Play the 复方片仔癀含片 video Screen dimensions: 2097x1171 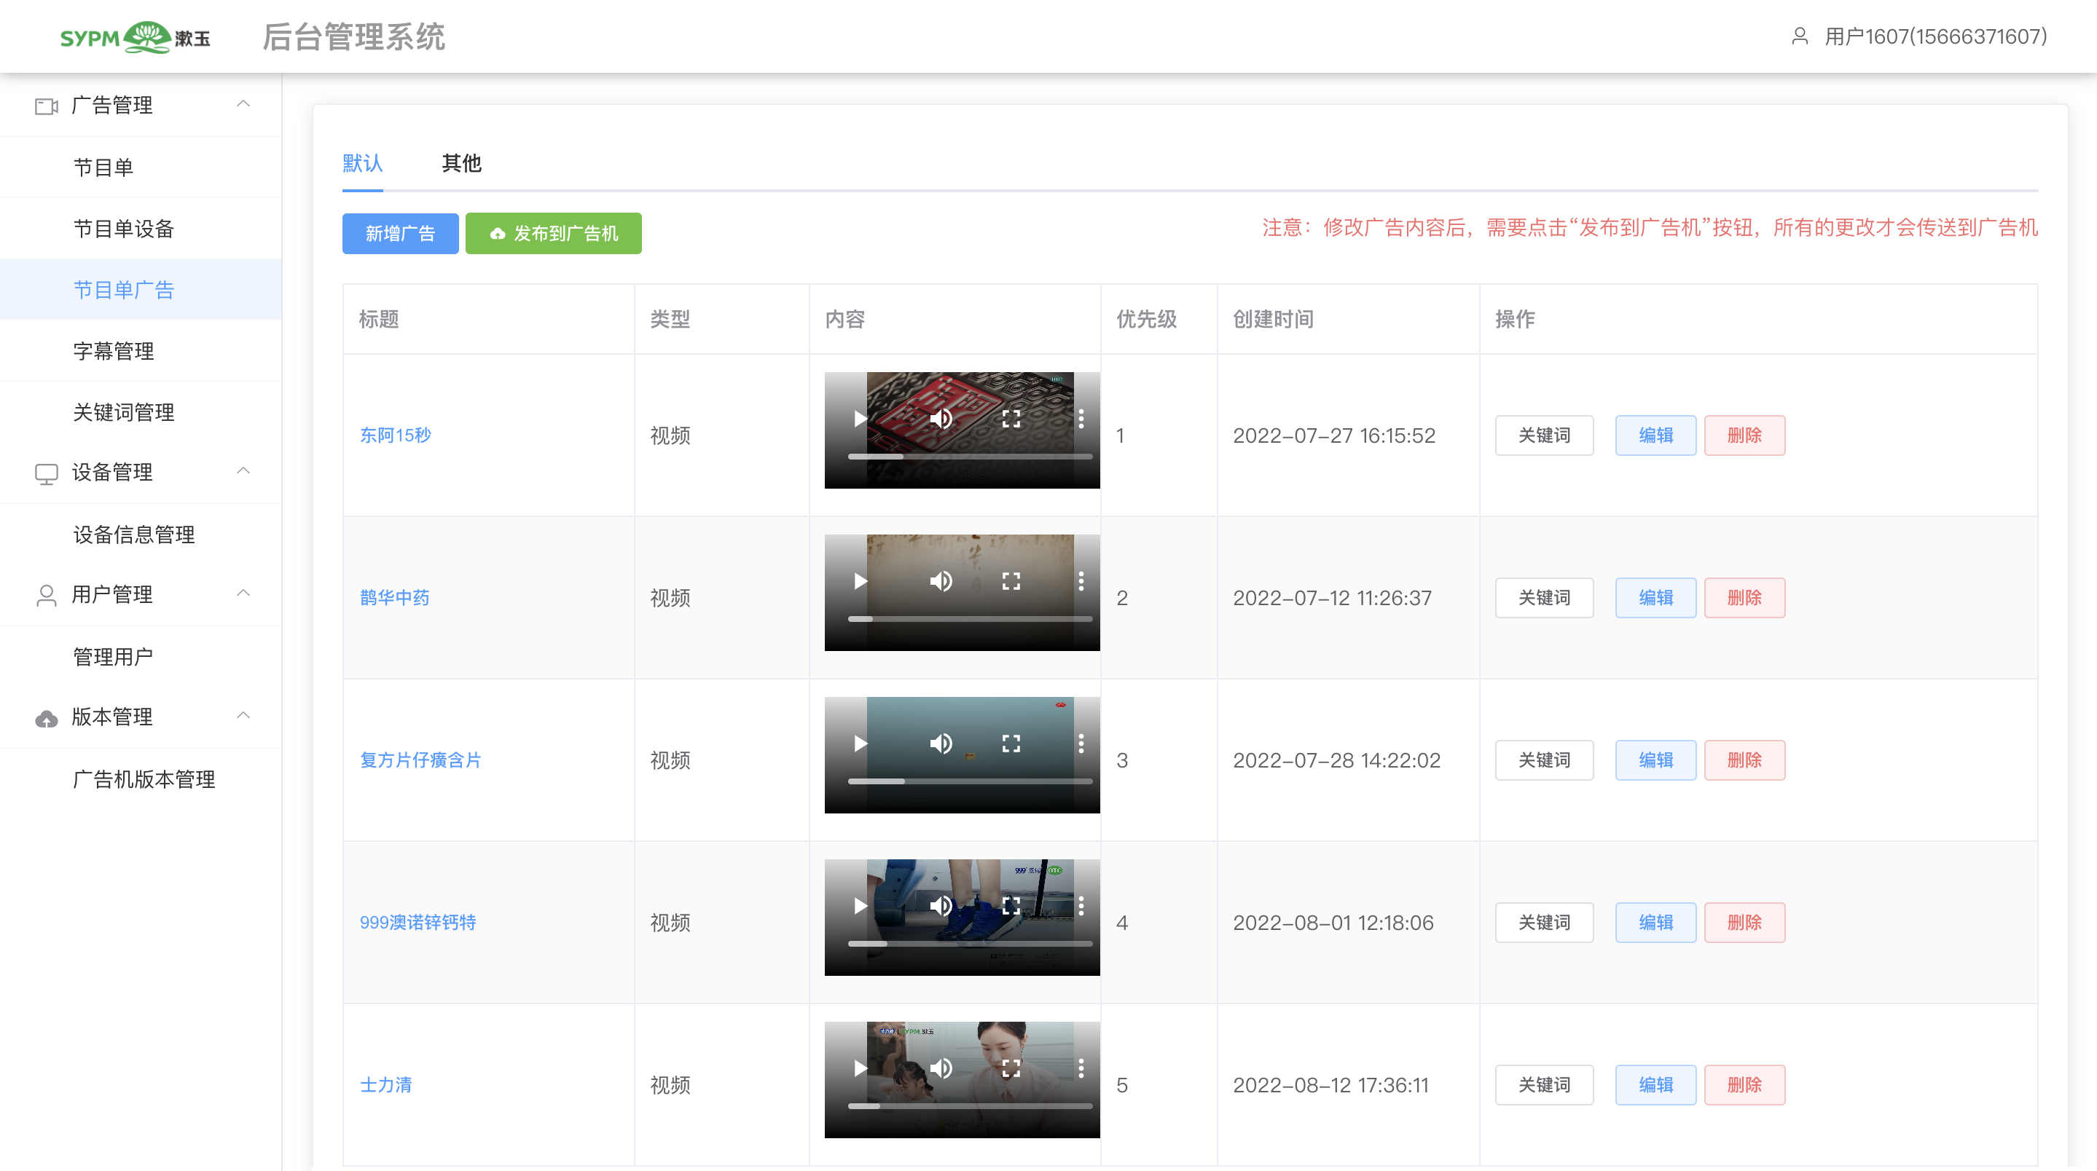(860, 744)
